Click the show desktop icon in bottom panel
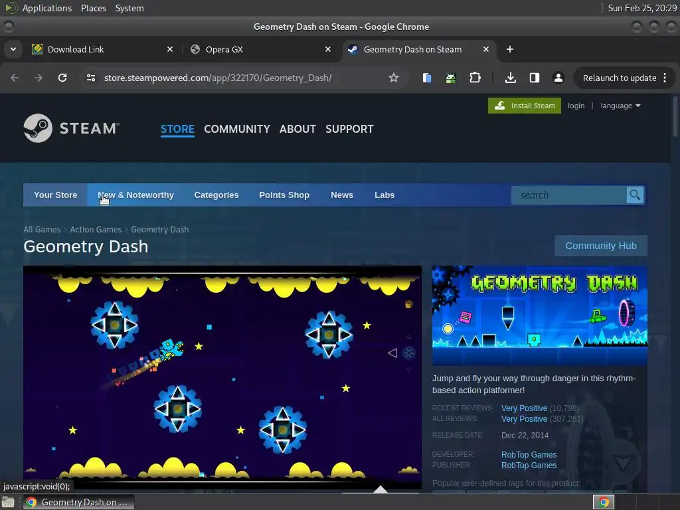This screenshot has height=510, width=680. [8, 502]
